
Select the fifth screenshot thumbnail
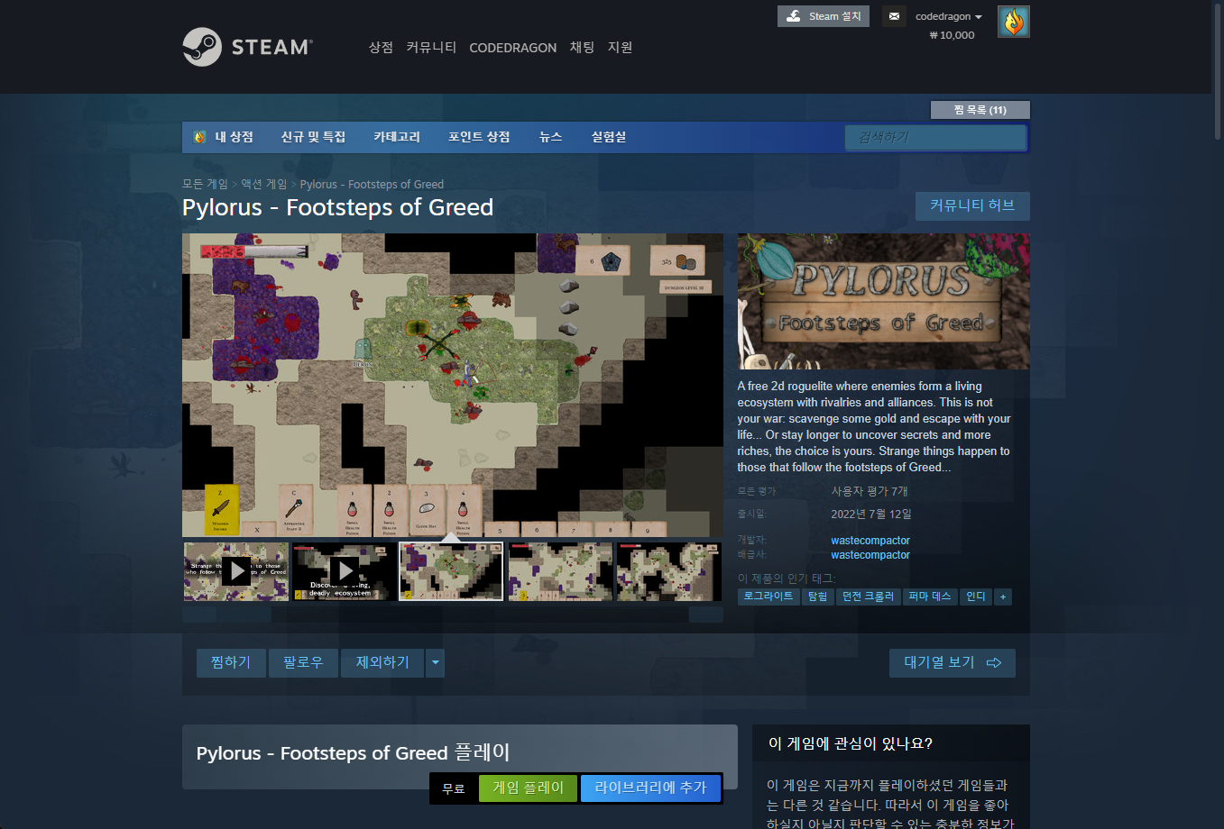tap(668, 571)
